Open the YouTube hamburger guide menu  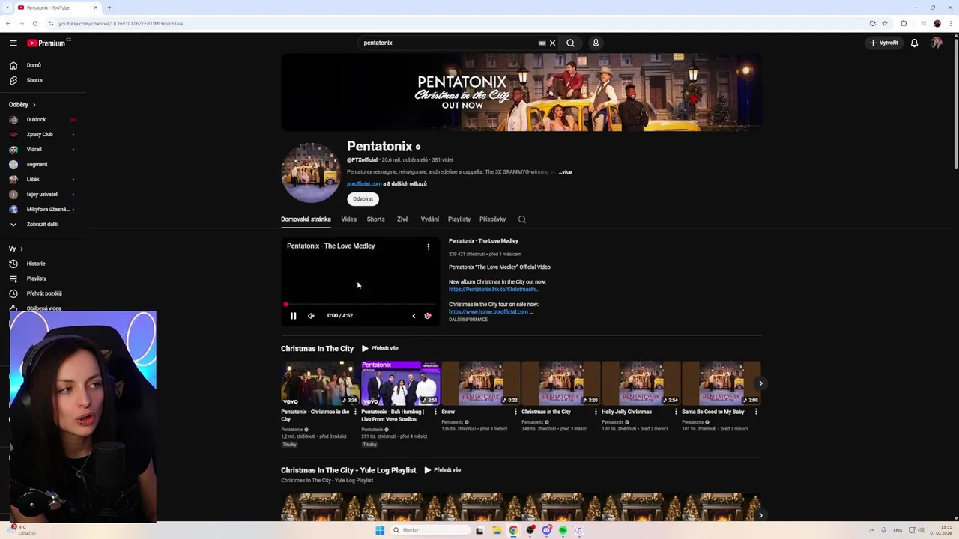coord(13,43)
